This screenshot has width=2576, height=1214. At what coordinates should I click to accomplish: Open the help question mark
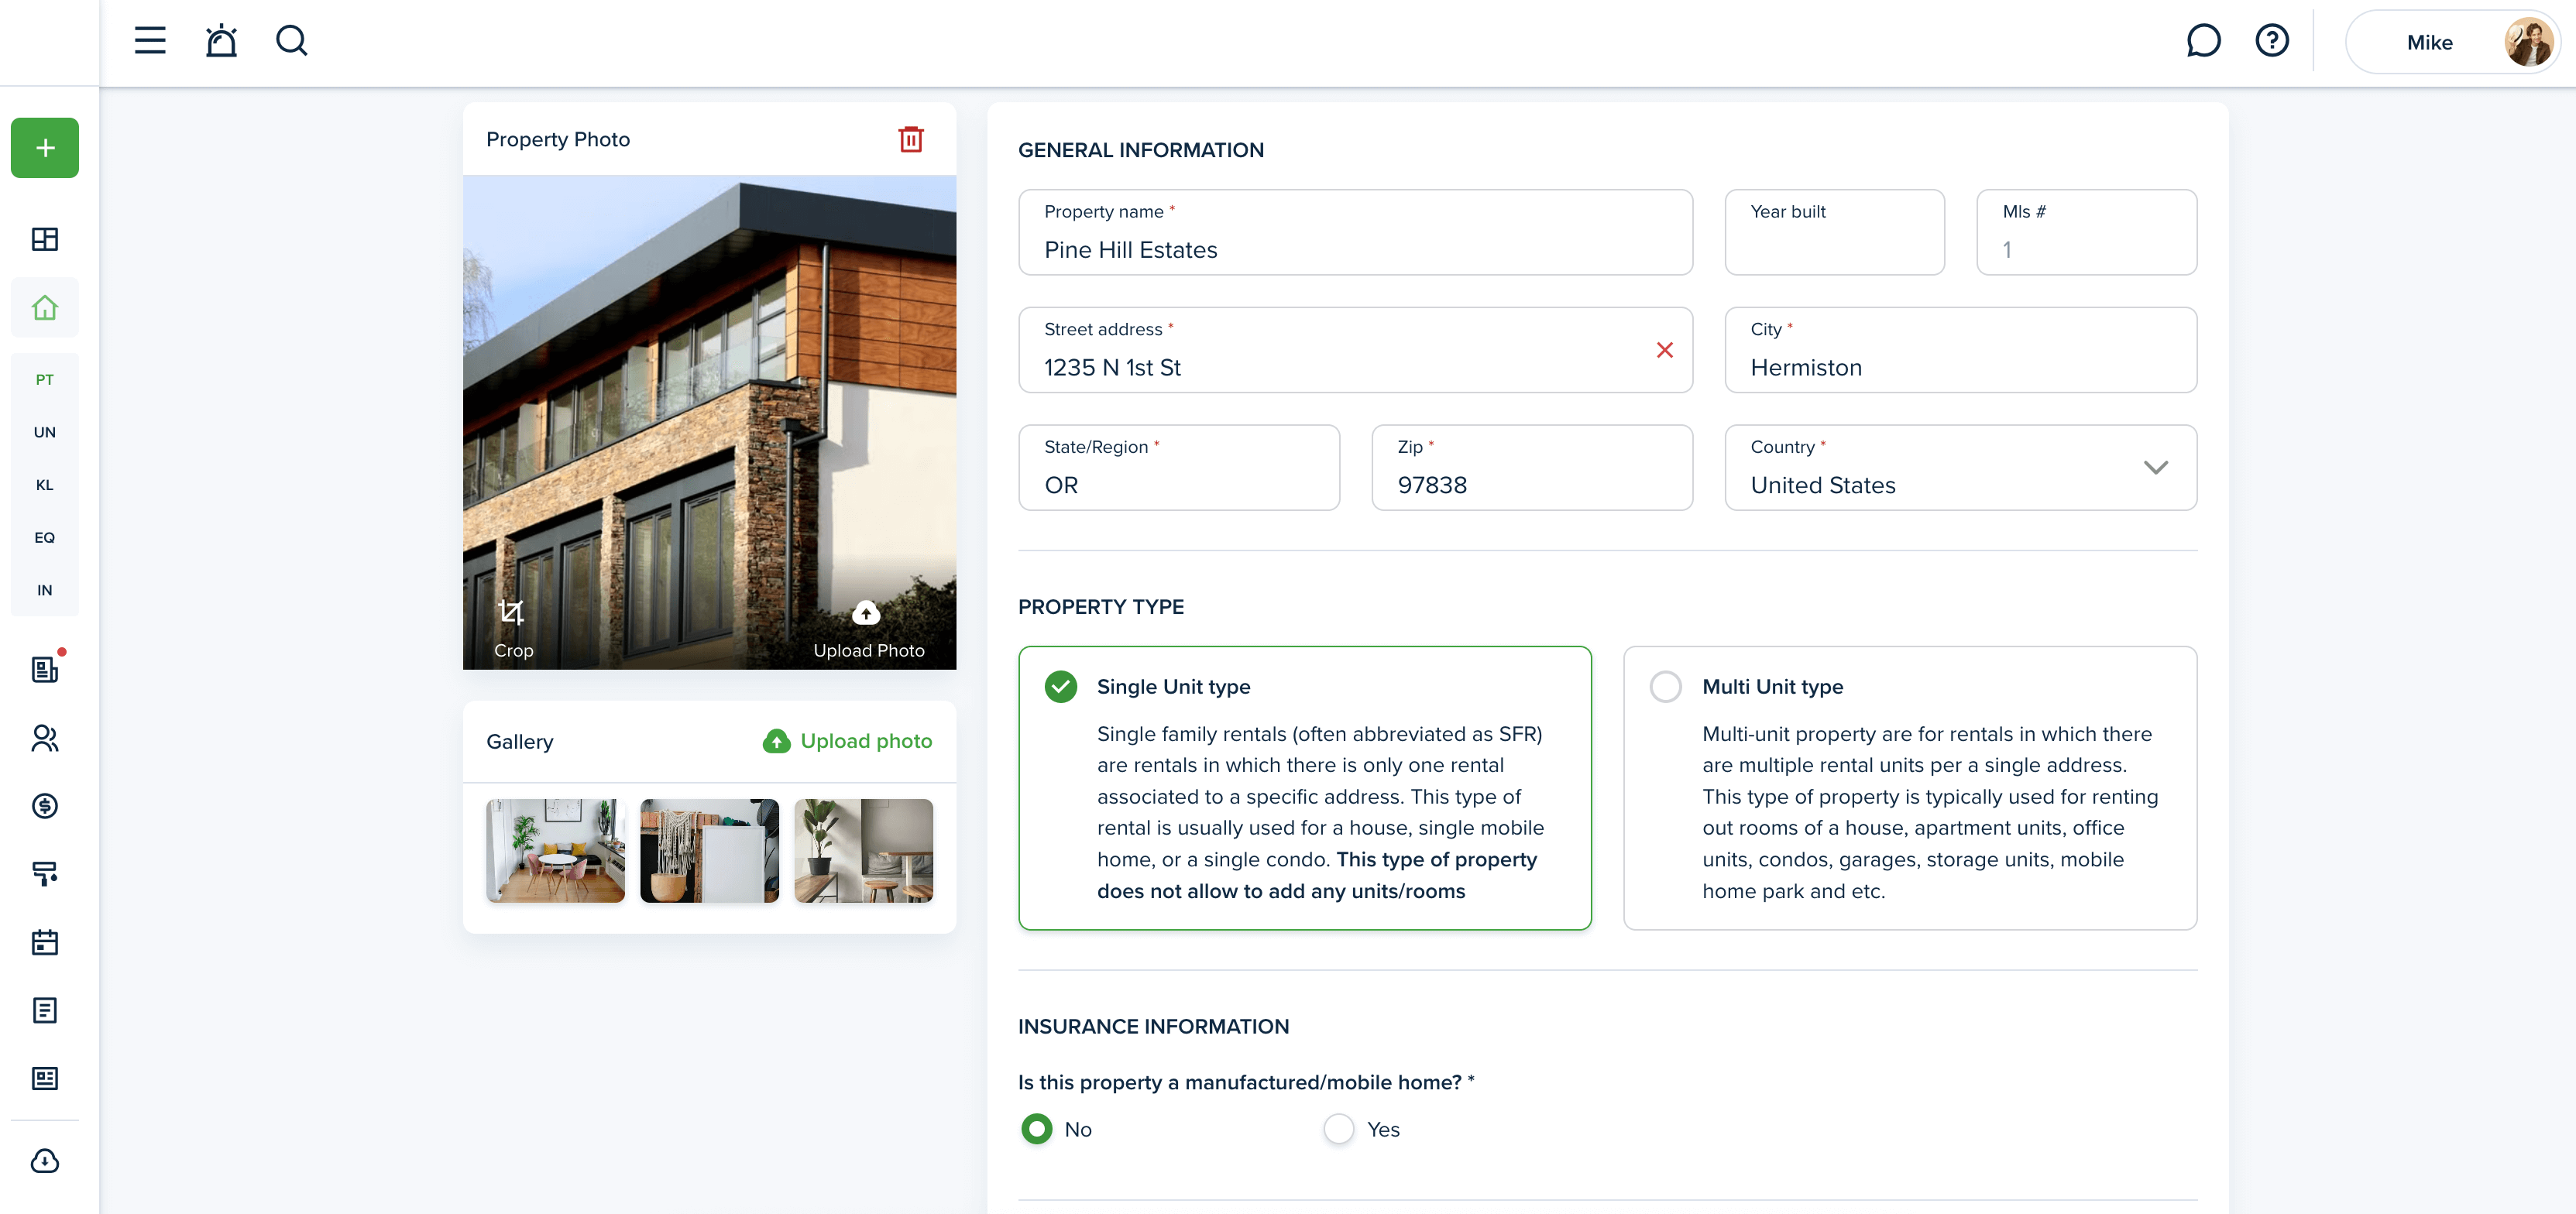tap(2272, 41)
